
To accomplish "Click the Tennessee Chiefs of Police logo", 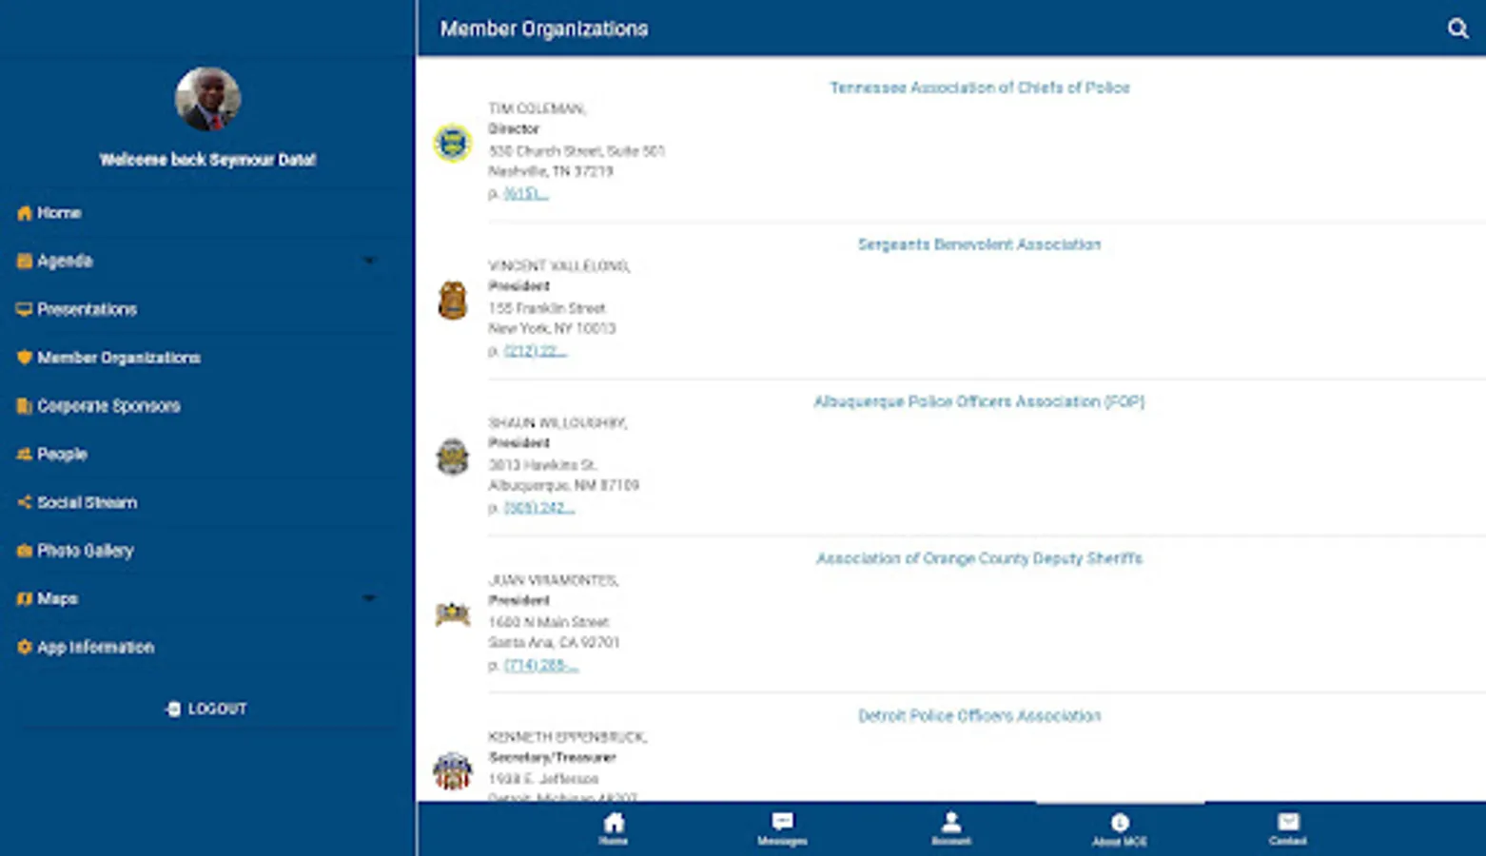I will pyautogui.click(x=453, y=143).
